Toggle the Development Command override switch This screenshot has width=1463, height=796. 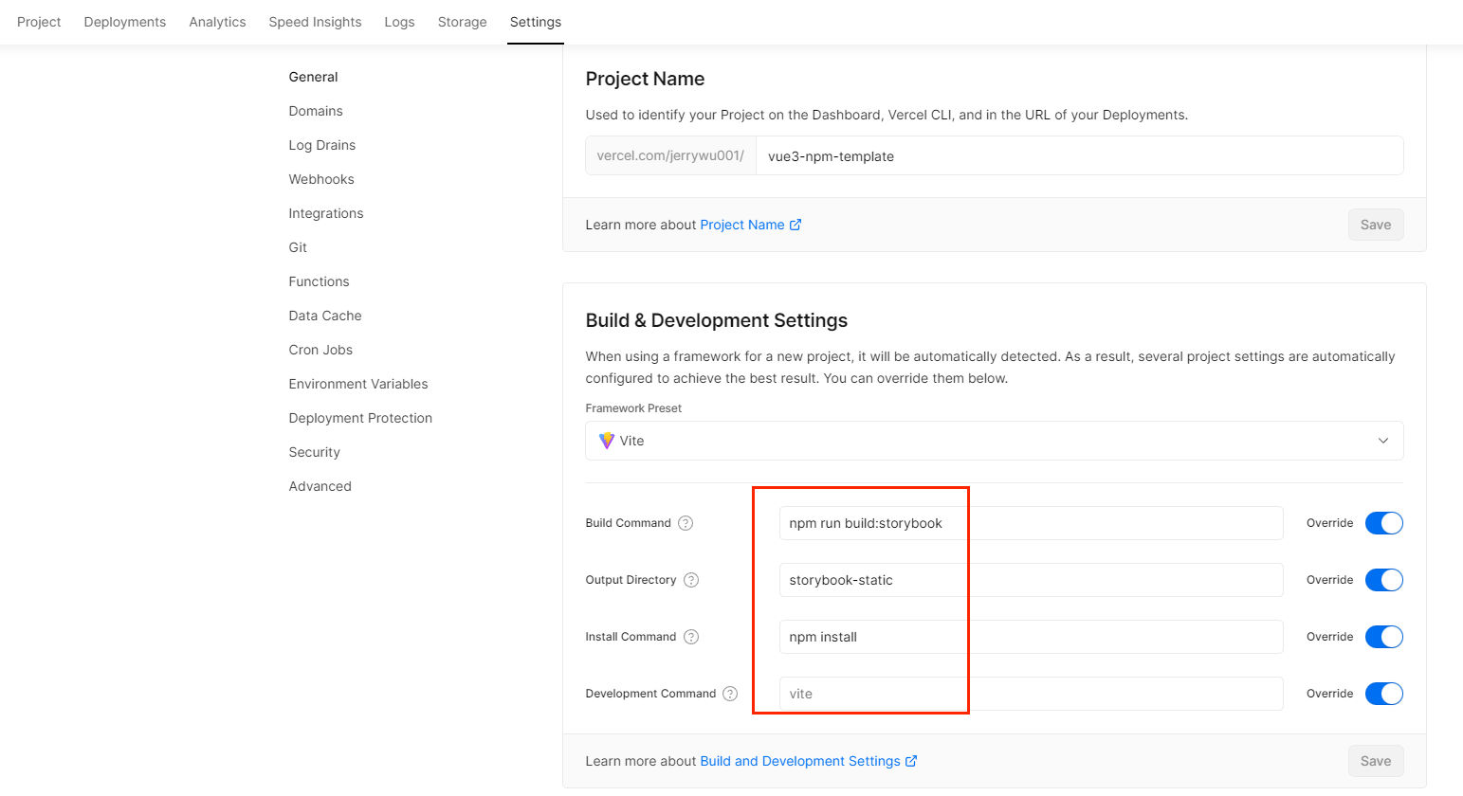1383,694
